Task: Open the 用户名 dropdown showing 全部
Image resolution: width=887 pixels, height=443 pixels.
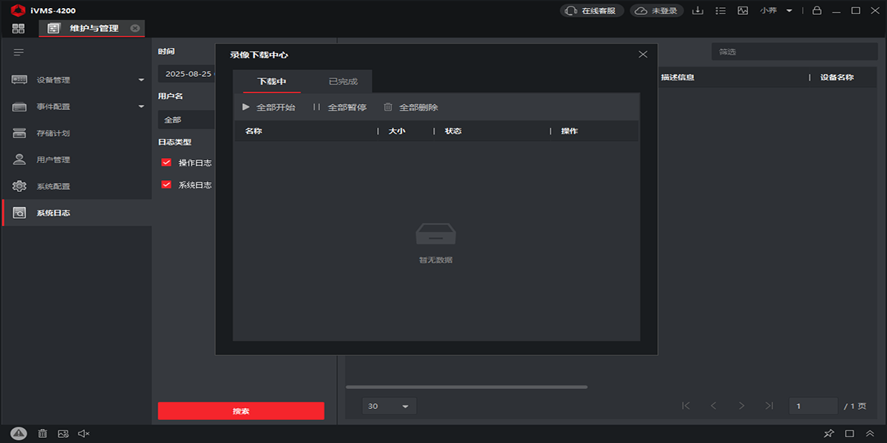Action: click(x=186, y=120)
